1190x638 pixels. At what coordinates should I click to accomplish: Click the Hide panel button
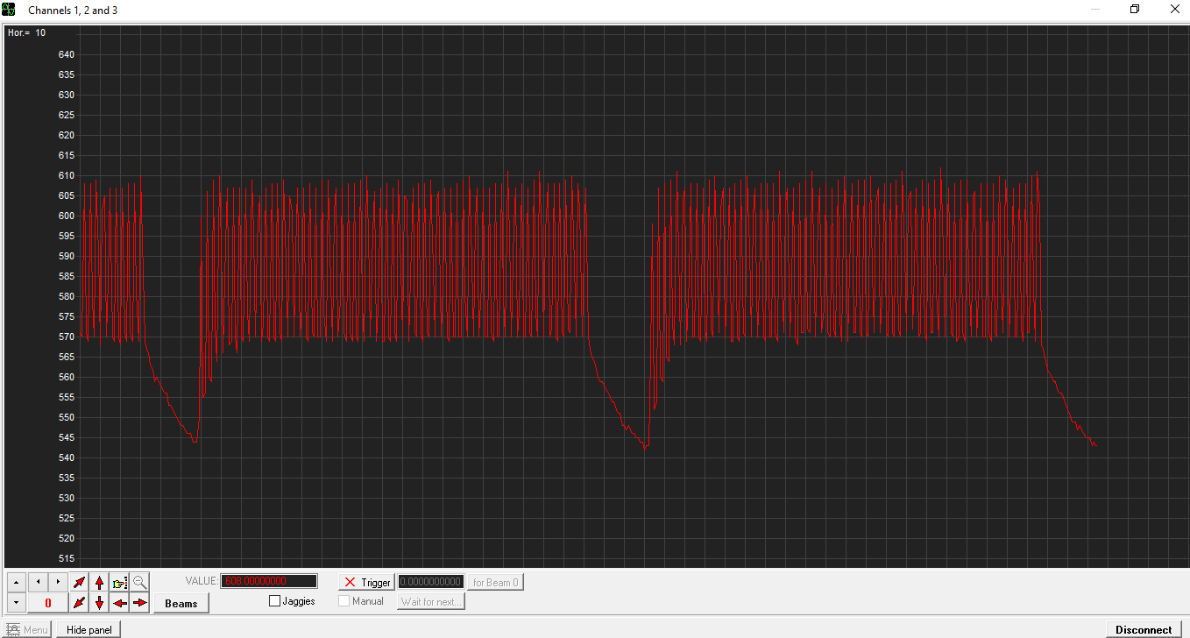(89, 629)
